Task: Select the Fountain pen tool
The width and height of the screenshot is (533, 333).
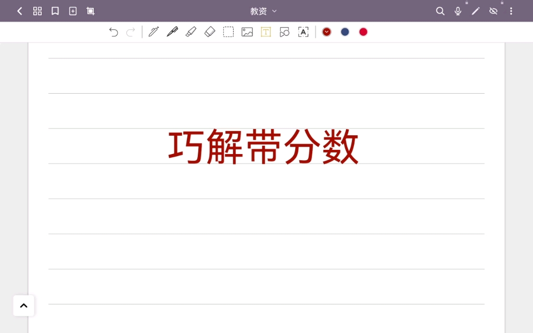Action: 173,32
